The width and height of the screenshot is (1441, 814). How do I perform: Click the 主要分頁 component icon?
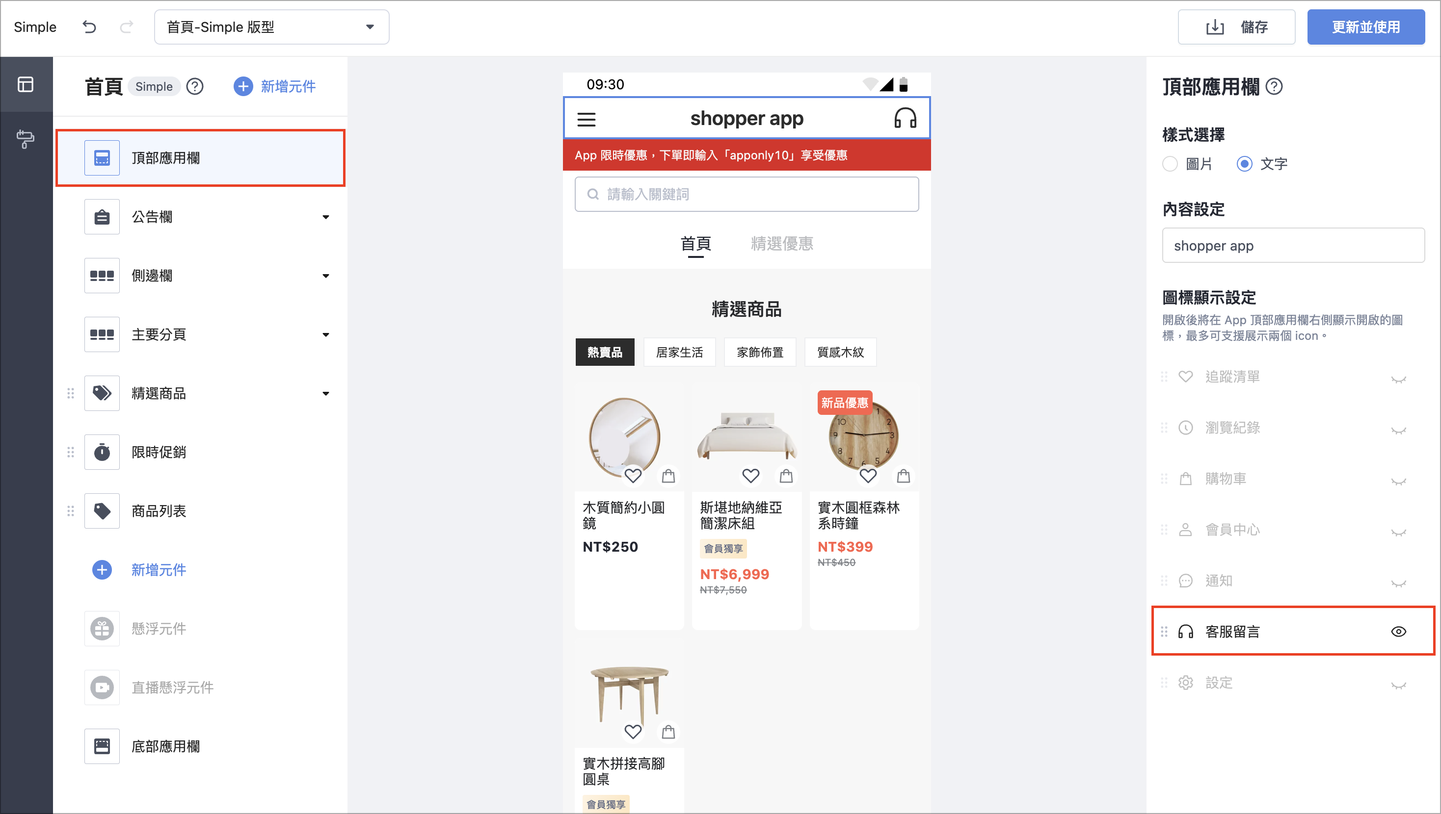(x=102, y=334)
